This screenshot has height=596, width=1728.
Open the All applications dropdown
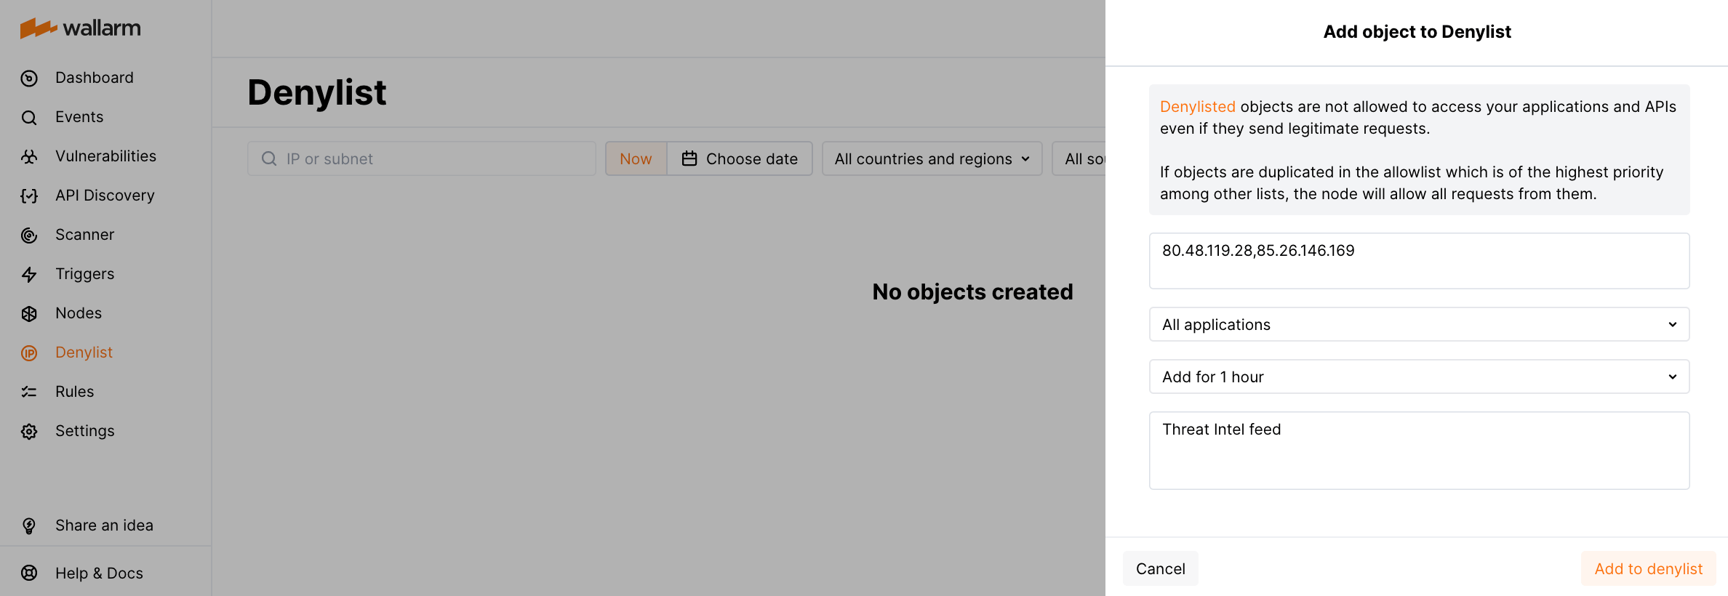tap(1419, 324)
